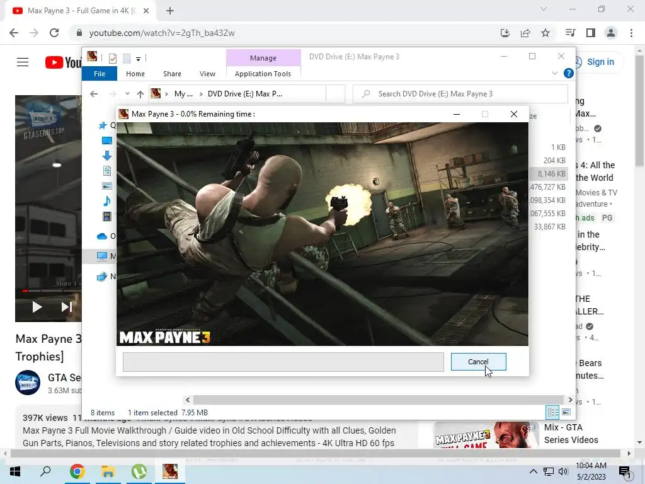
Task: Select the Manage contextual tab
Action: [x=263, y=58]
